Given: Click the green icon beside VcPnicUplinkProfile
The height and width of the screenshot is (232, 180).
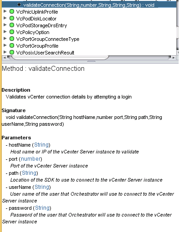Looking at the screenshot, I should pos(12,12).
